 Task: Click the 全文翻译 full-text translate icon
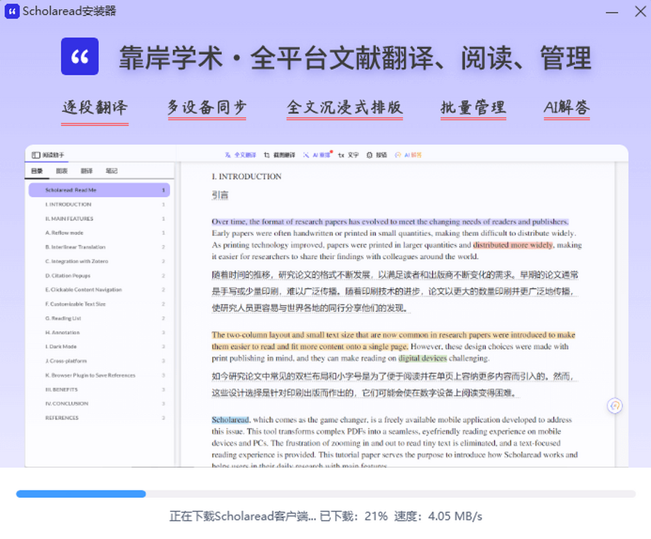coord(228,155)
